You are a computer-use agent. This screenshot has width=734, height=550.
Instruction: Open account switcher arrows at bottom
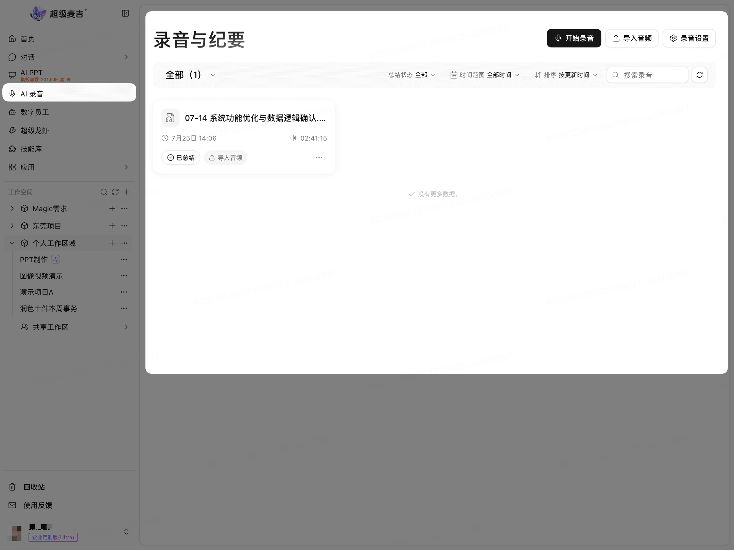click(126, 532)
